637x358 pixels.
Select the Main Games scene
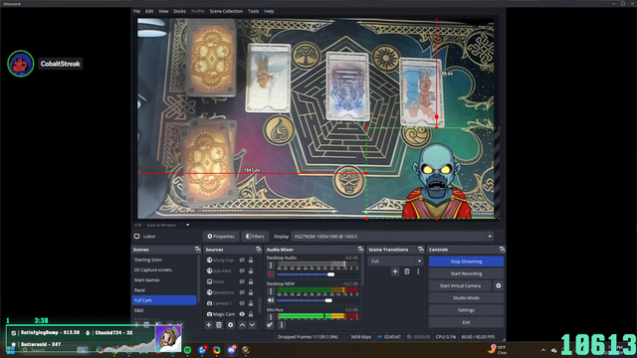click(x=164, y=280)
